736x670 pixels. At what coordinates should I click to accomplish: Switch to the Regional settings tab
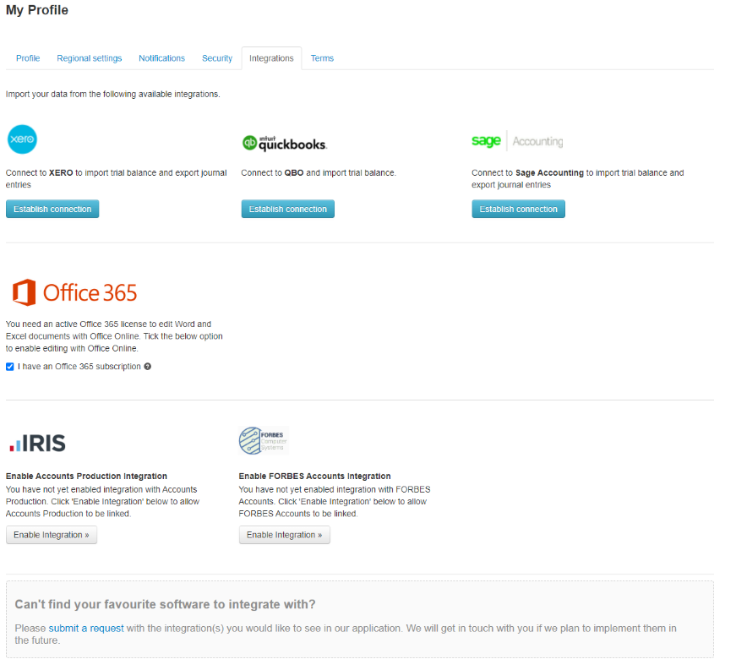(90, 58)
